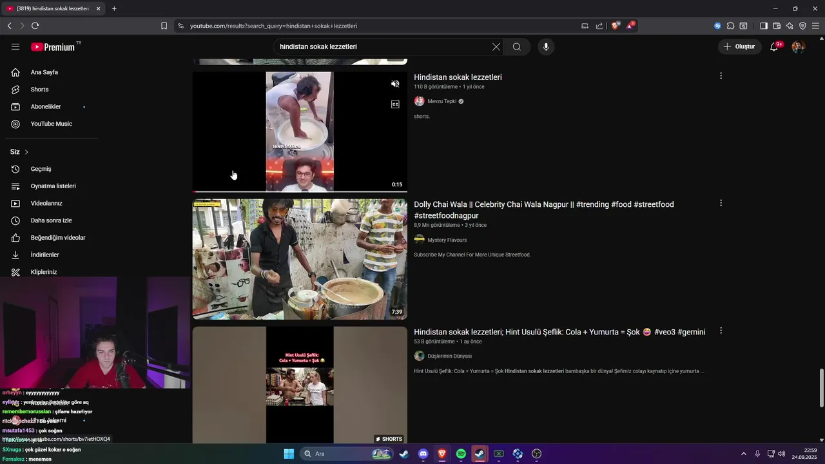The width and height of the screenshot is (825, 464).
Task: Open more options for Hint Usulü Şeflik video
Action: point(721,331)
